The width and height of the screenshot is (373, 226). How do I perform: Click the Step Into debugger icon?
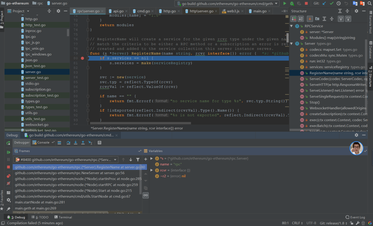click(x=76, y=143)
